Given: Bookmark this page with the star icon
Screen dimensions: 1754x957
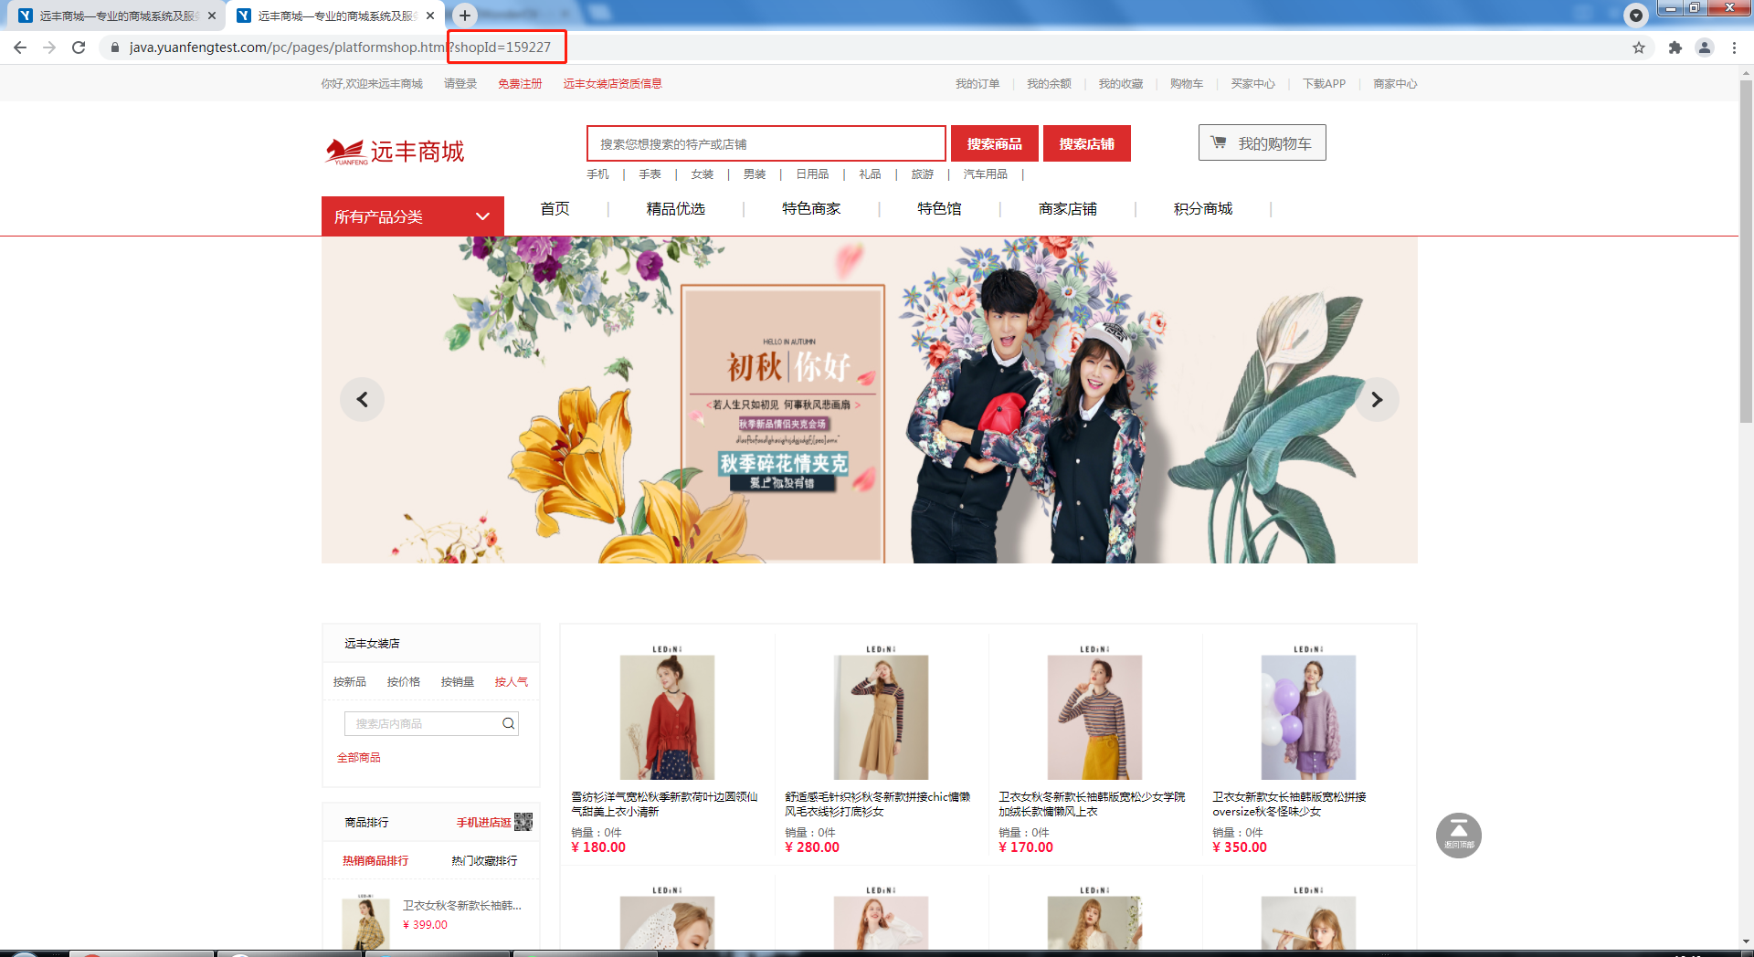Looking at the screenshot, I should pyautogui.click(x=1639, y=47).
